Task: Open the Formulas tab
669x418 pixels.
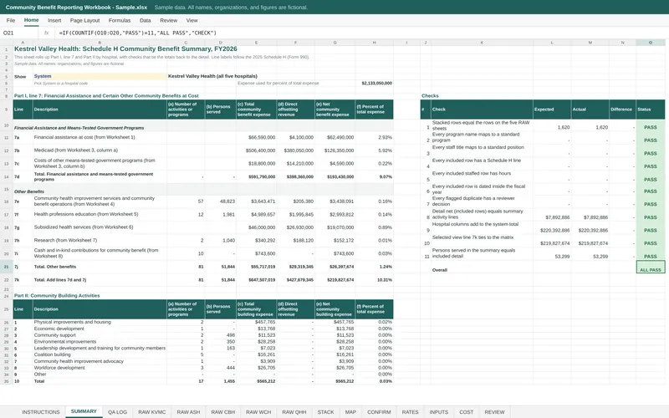Action: tap(120, 20)
